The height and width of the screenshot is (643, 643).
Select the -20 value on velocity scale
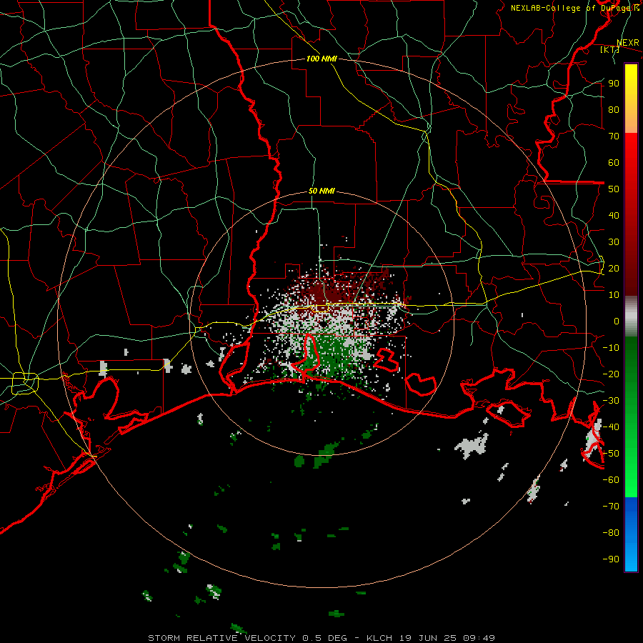click(611, 374)
